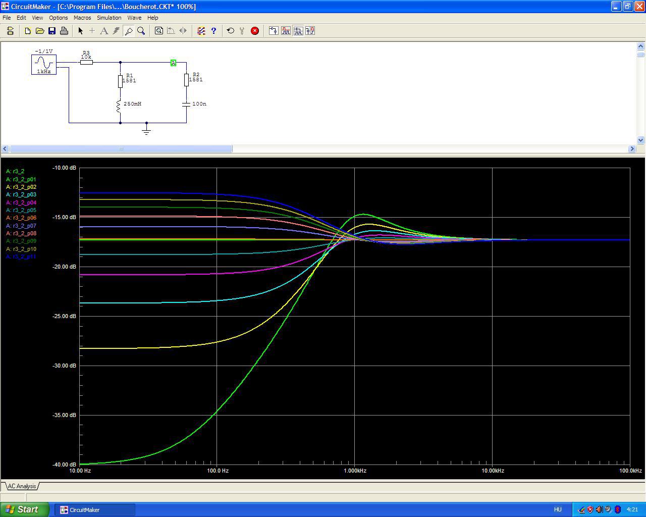Save the circuit with floppy disk icon
This screenshot has width=646, height=517.
[x=52, y=31]
